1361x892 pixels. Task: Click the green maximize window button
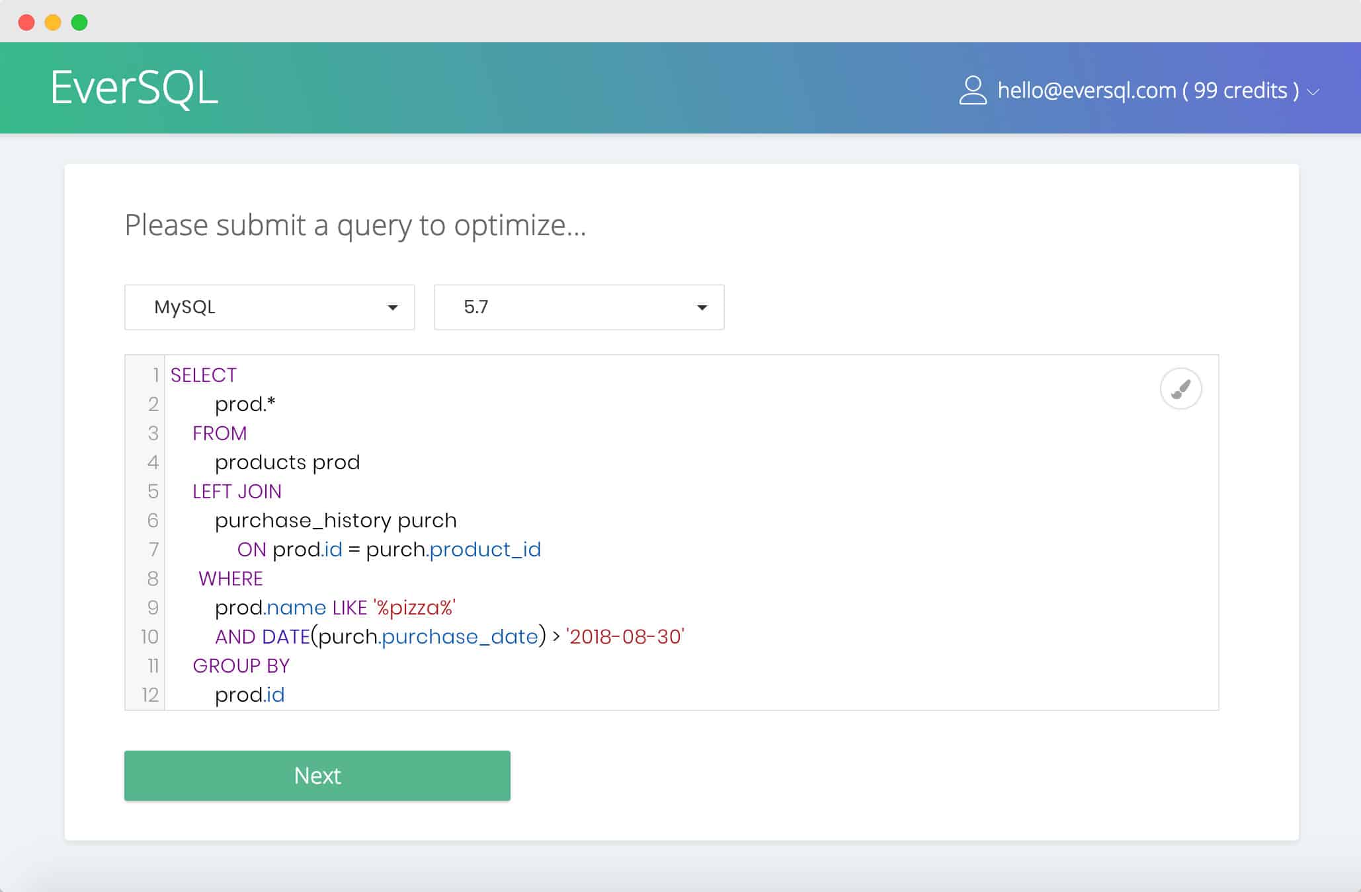pyautogui.click(x=79, y=22)
